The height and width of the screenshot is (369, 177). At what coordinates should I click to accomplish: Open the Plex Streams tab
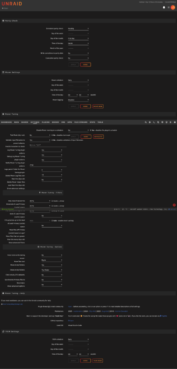tap(81, 123)
